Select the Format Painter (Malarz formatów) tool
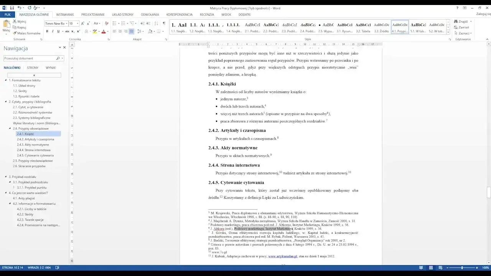 (x=23, y=33)
